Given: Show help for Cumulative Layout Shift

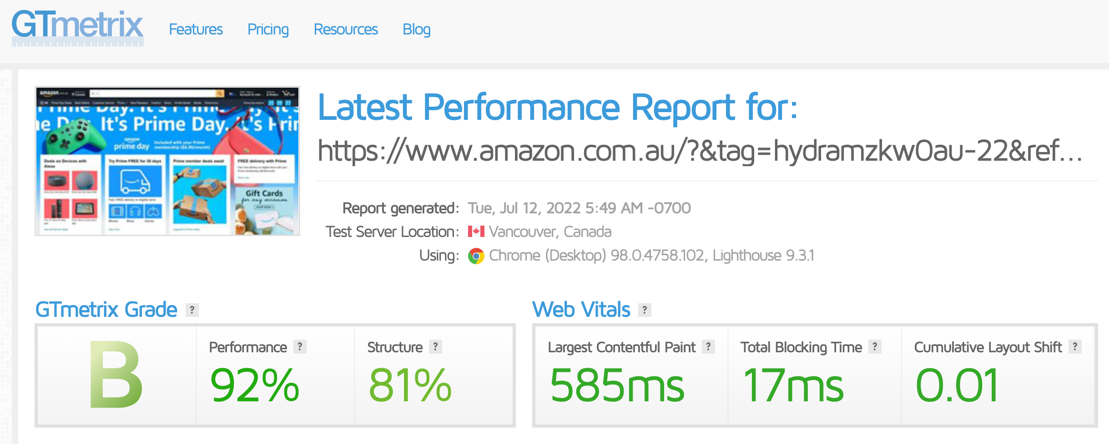Looking at the screenshot, I should click(1075, 347).
